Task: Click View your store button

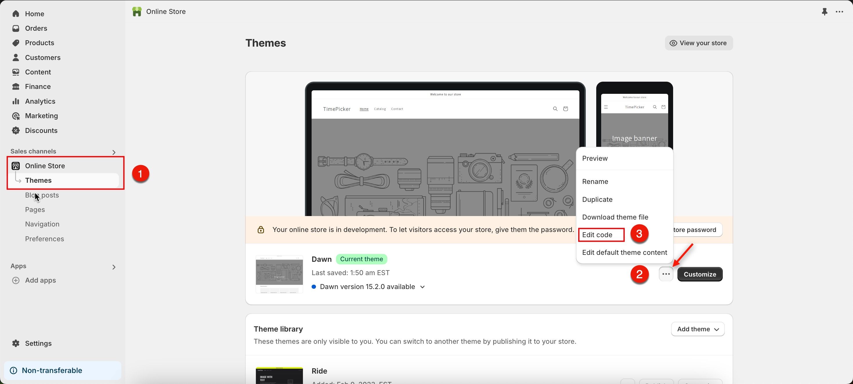Action: [698, 43]
